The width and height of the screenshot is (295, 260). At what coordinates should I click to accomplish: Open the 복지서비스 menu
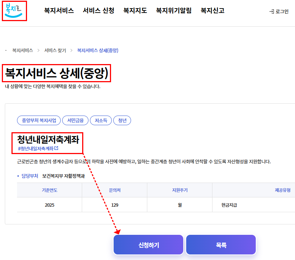[59, 10]
